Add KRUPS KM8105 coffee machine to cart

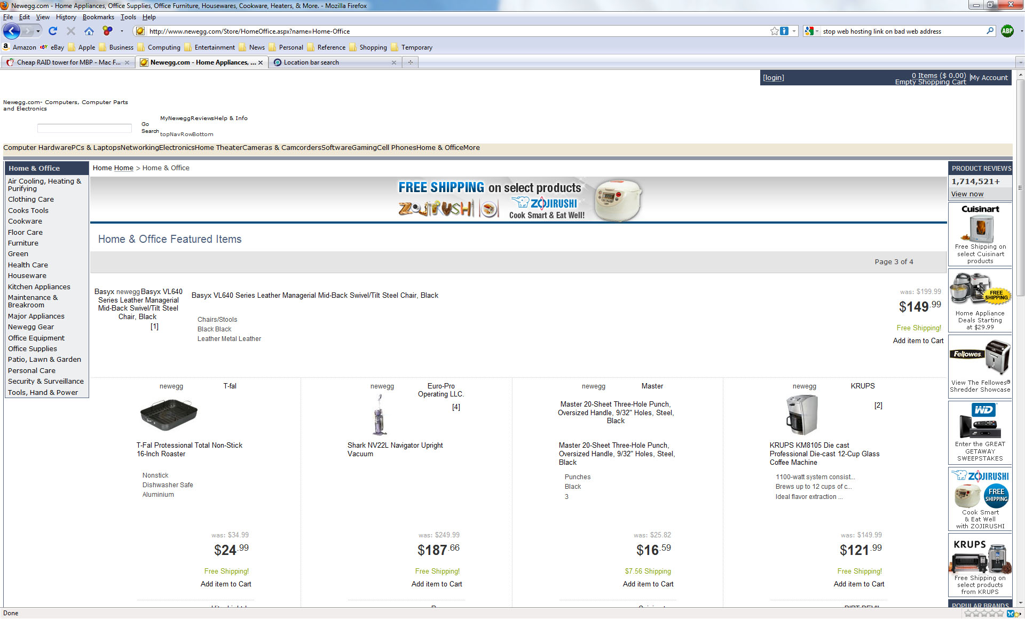859,584
